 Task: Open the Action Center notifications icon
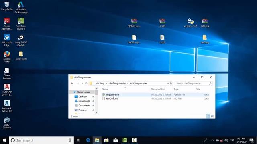point(251,140)
